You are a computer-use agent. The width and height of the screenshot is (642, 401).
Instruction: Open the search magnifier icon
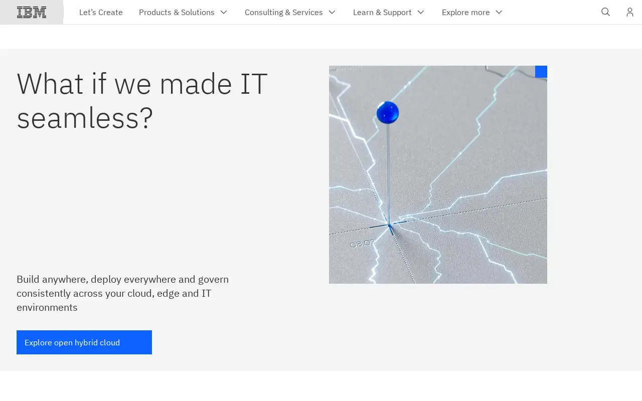tap(605, 12)
